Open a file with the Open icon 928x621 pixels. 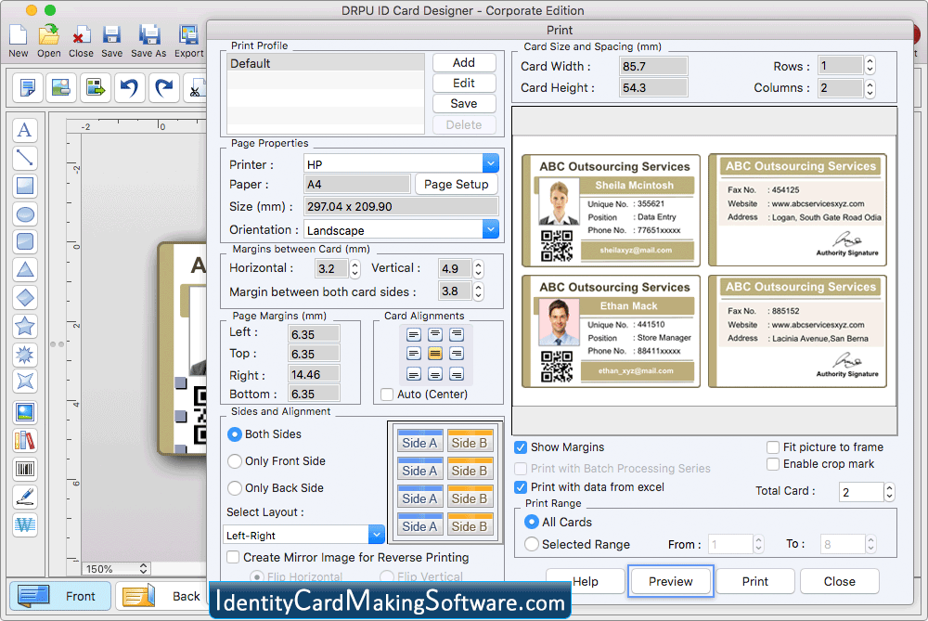click(x=48, y=41)
